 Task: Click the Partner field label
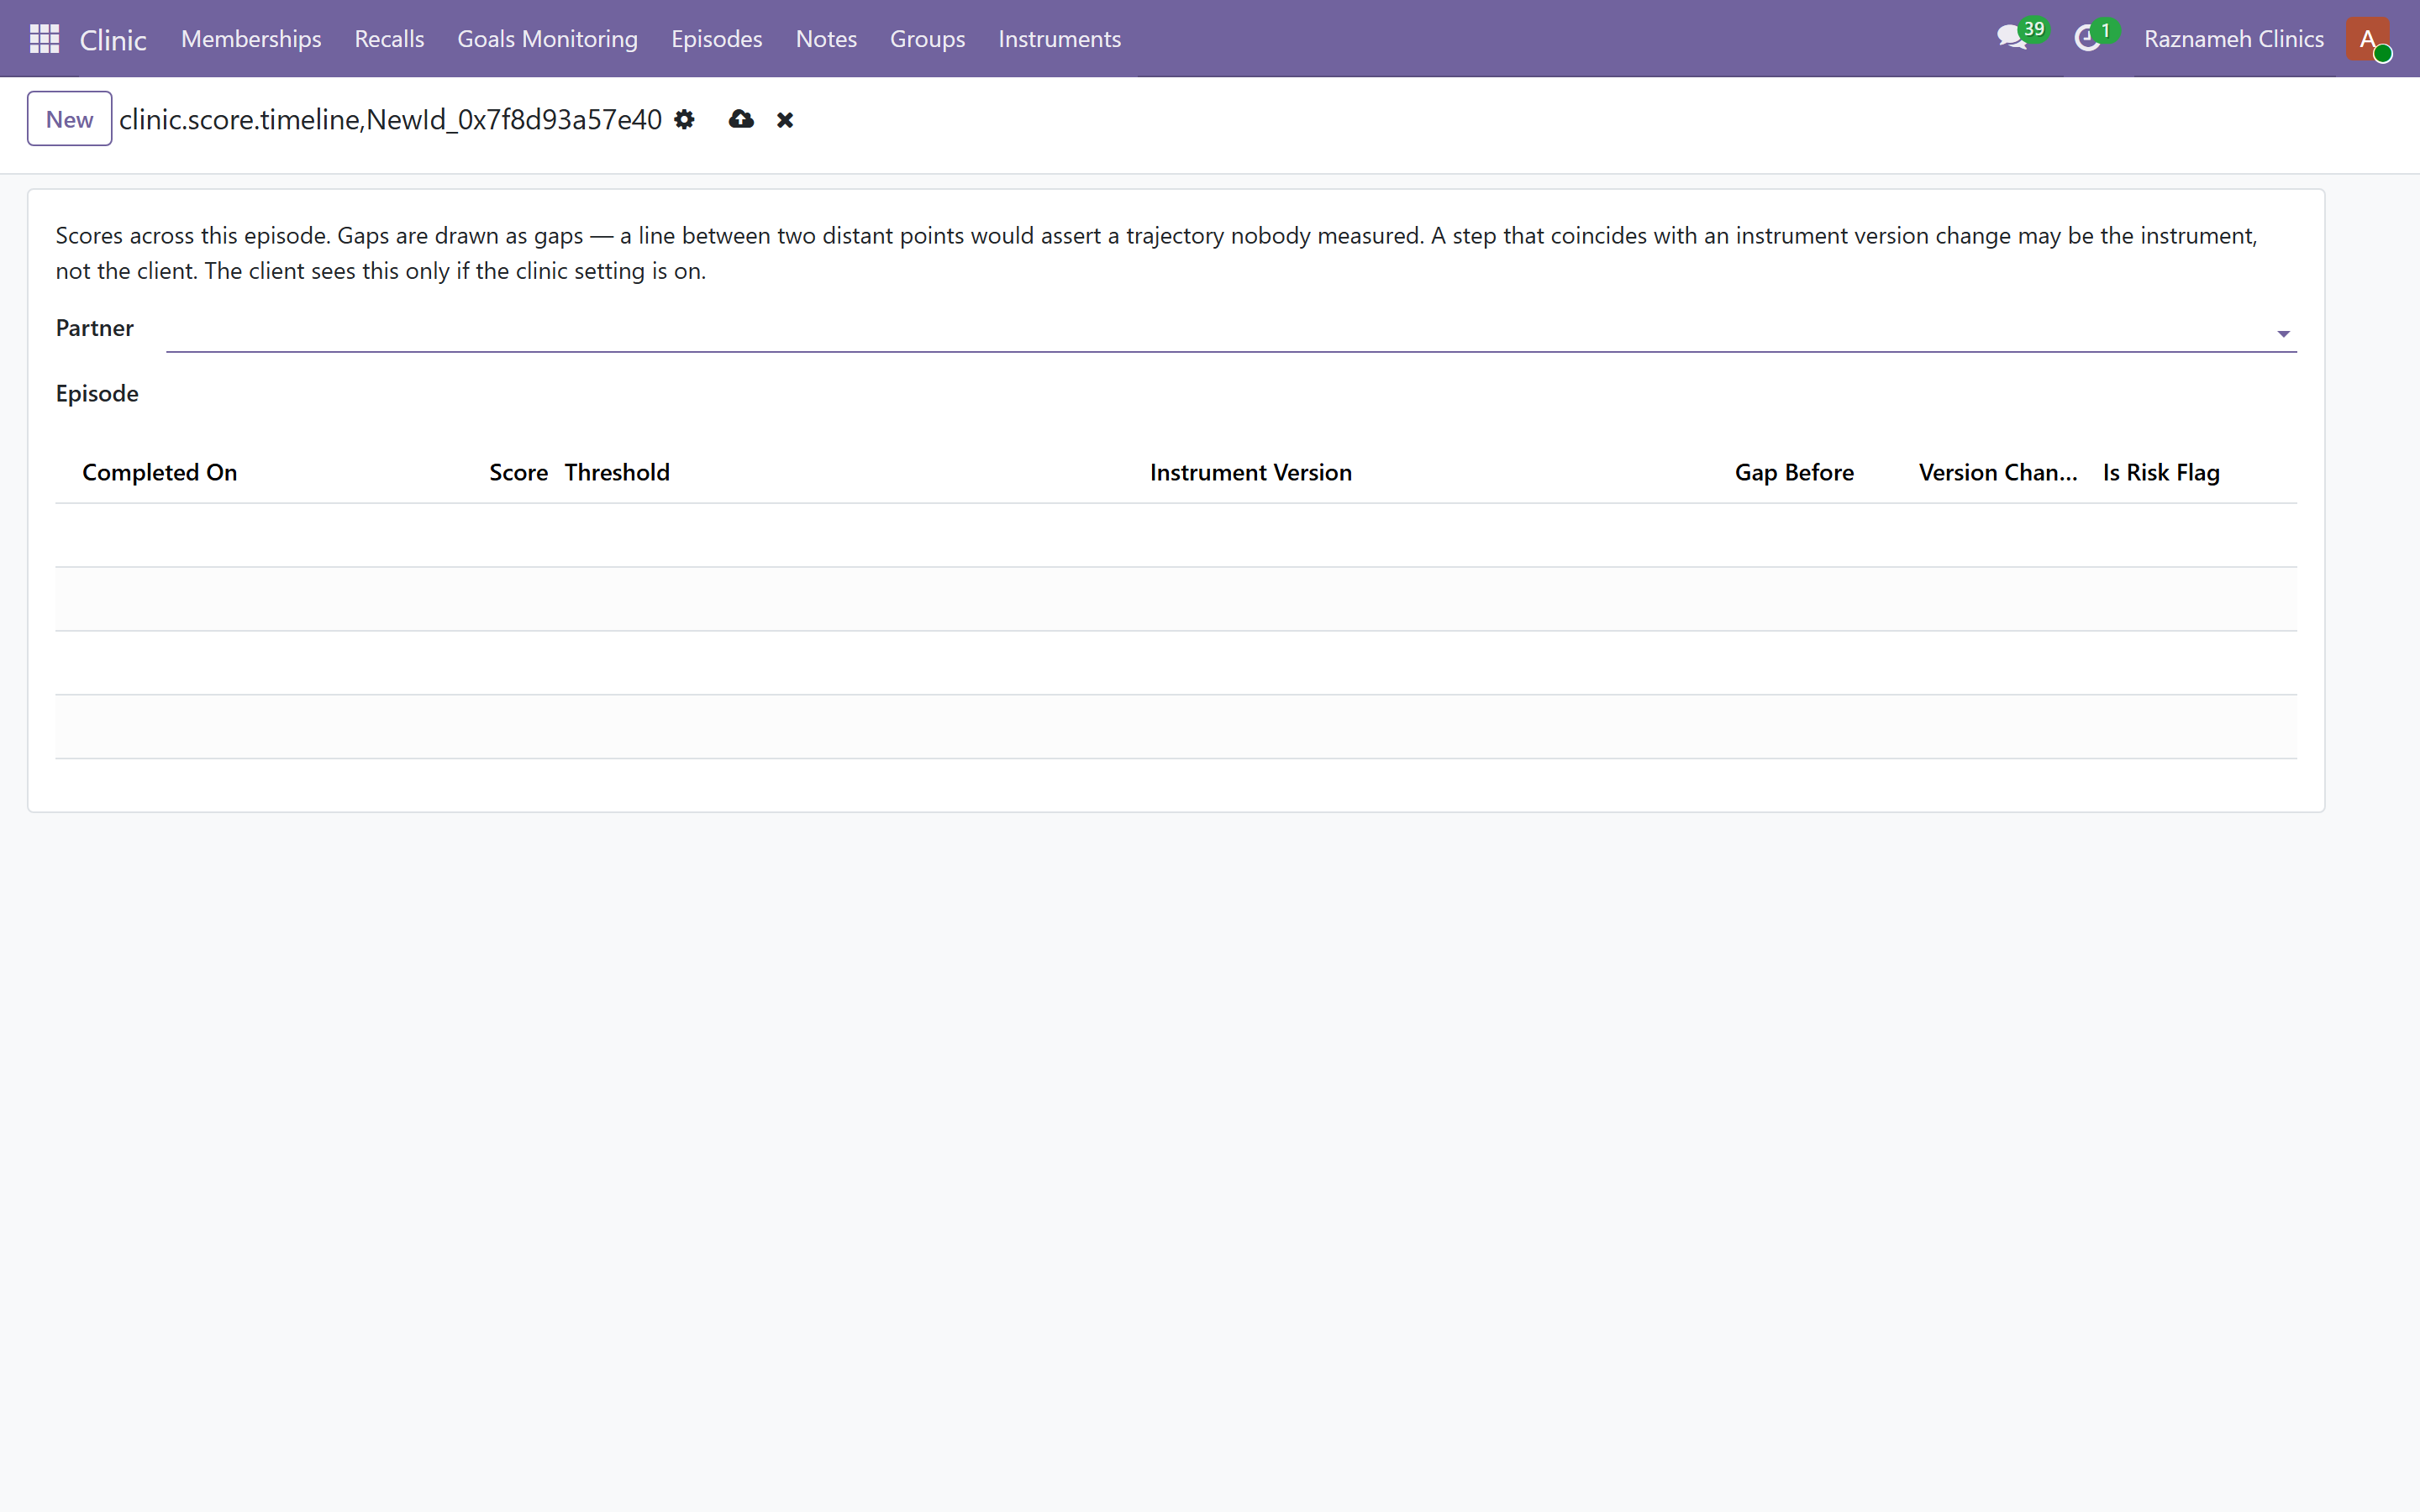(95, 328)
